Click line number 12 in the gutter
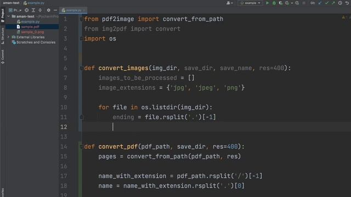The width and height of the screenshot is (351, 197). tap(64, 127)
